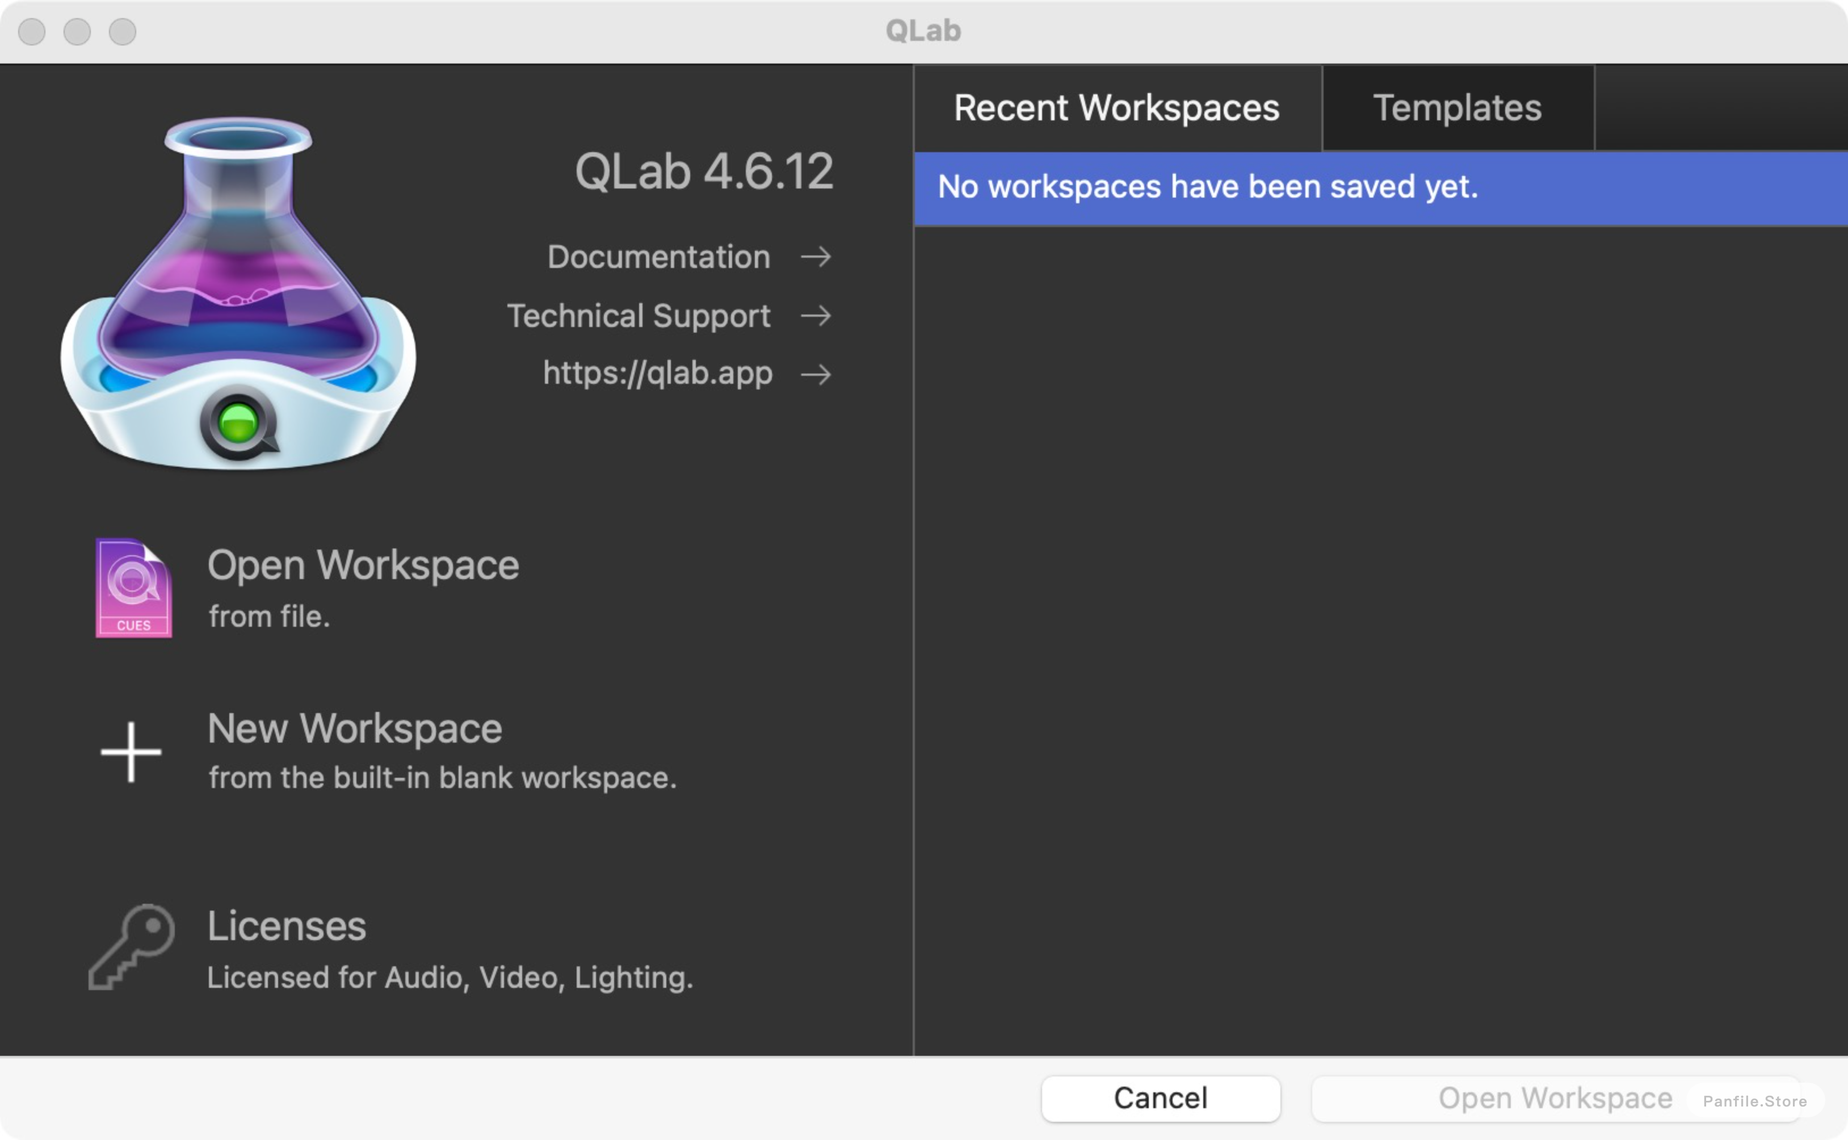This screenshot has width=1848, height=1140.
Task: Close the QLab window
Action: 32,32
